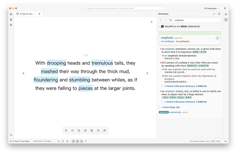The width and height of the screenshot is (237, 154).
Task: Open the CHAPTER II. The Mail chapter selector
Action: point(43,141)
